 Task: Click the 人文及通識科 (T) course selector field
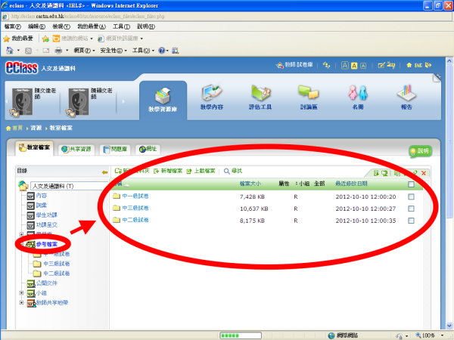pyautogui.click(x=69, y=186)
